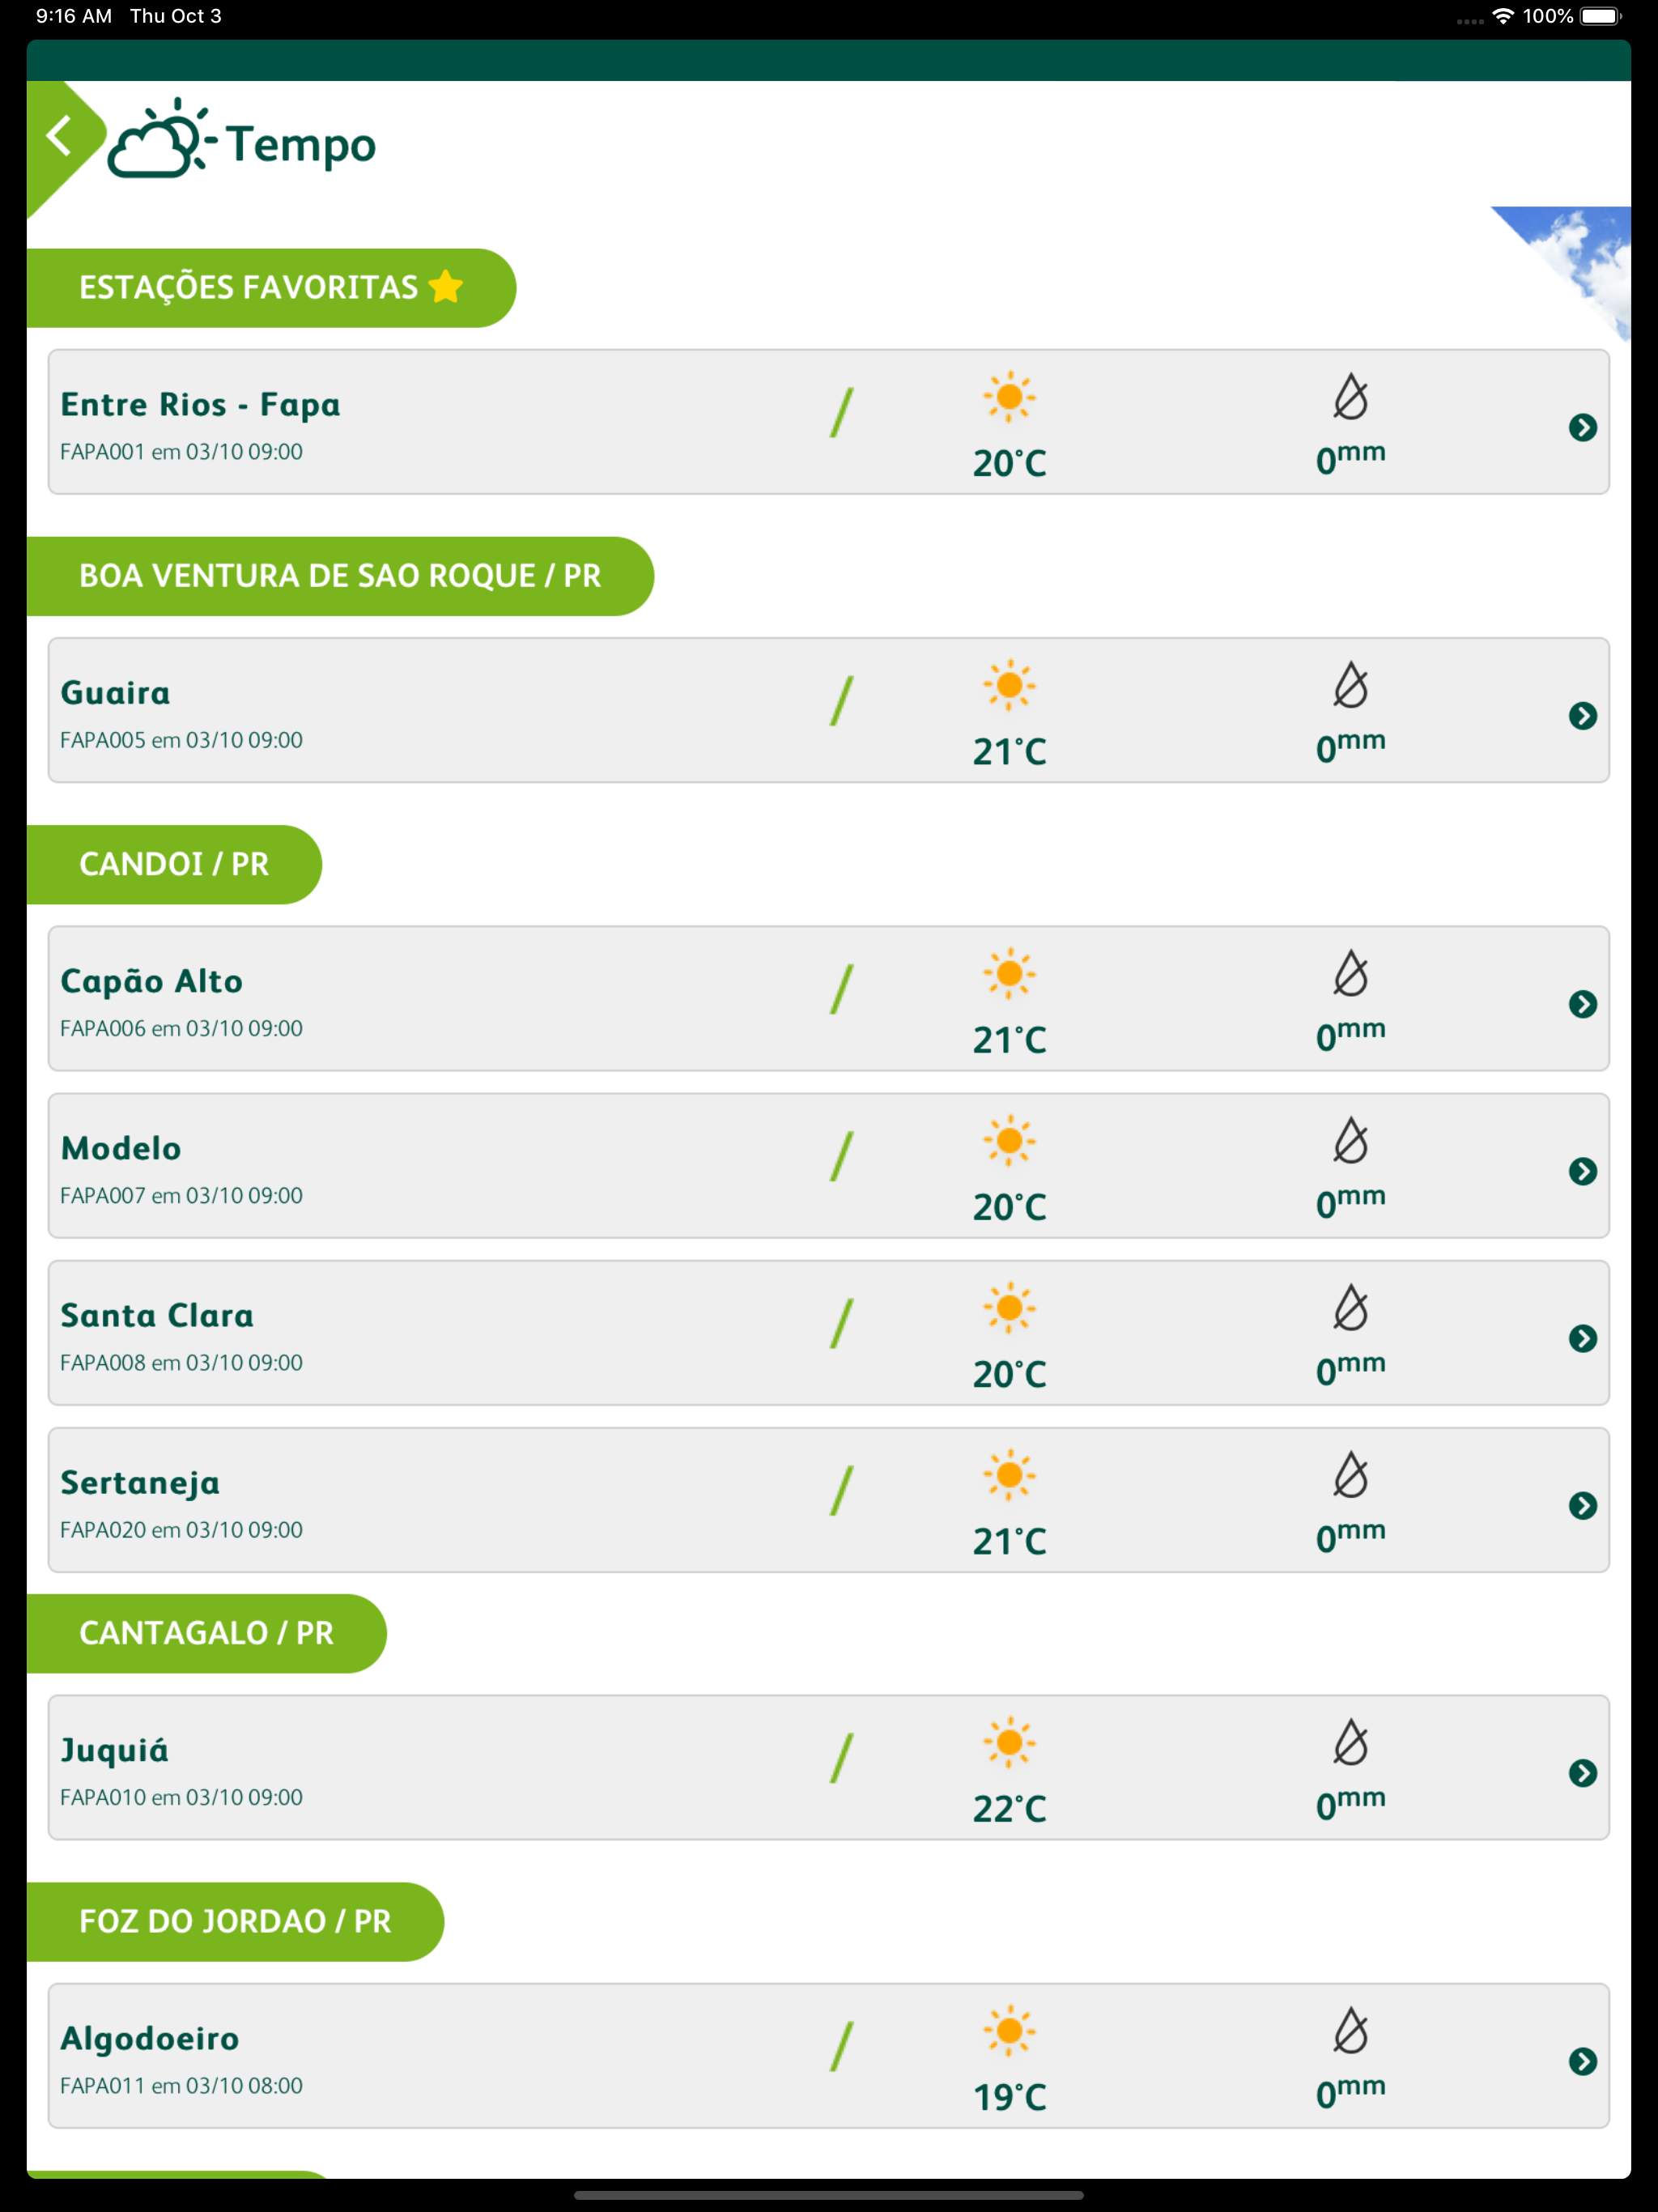Open the Sertaneja station entry
Viewport: 1658px width, 2212px height.
click(828, 1500)
